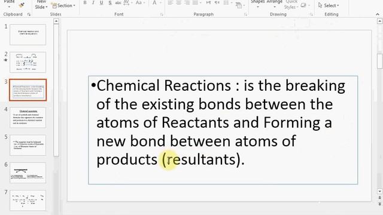
Task: Select slide 3 thumbnail
Action: pos(28,90)
